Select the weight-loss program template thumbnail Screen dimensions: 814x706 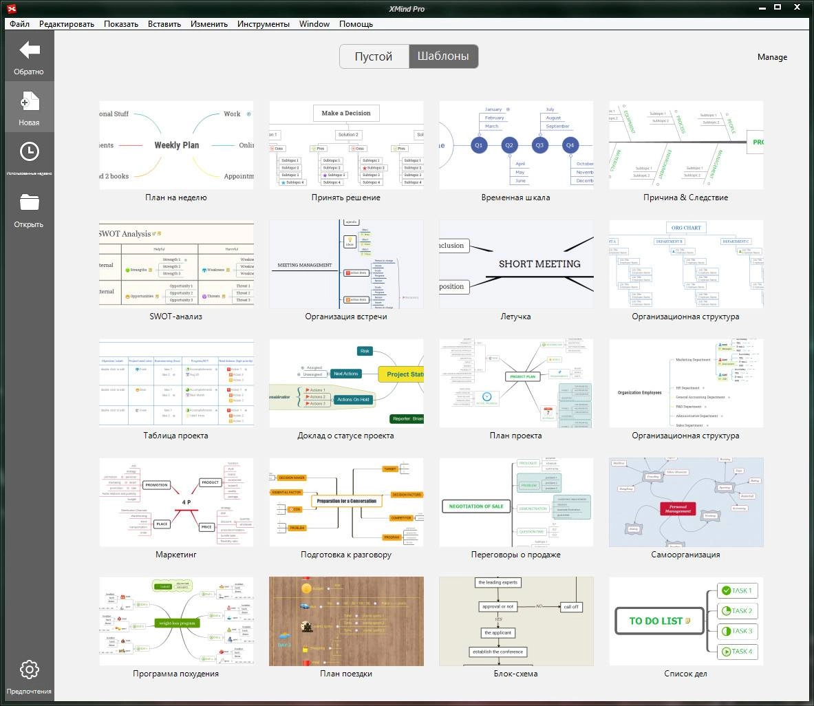tap(177, 621)
